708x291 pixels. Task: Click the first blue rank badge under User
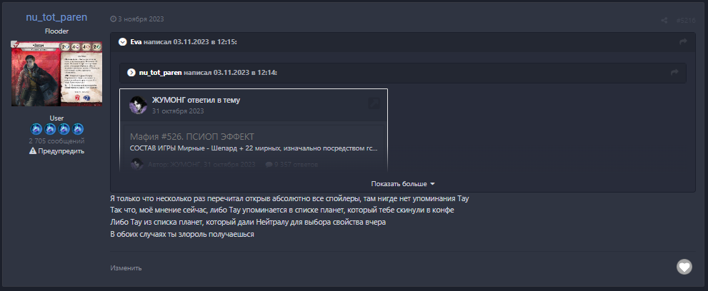click(x=37, y=129)
